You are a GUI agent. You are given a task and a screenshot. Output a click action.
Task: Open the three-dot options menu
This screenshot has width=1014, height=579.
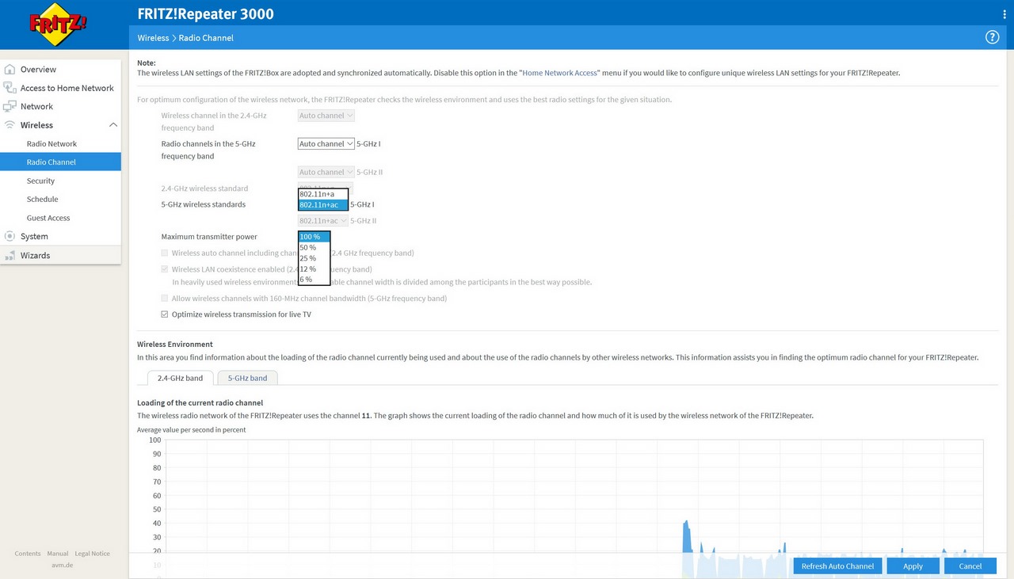(x=1004, y=13)
